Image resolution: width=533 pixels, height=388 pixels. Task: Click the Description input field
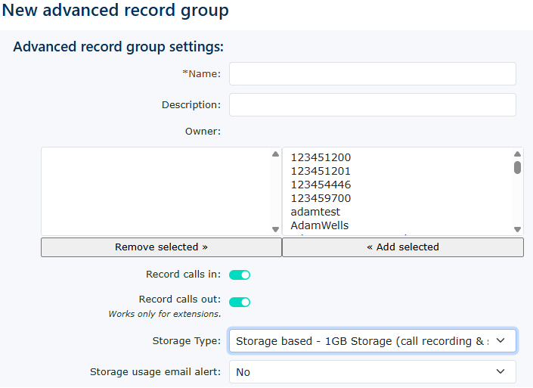(x=372, y=105)
